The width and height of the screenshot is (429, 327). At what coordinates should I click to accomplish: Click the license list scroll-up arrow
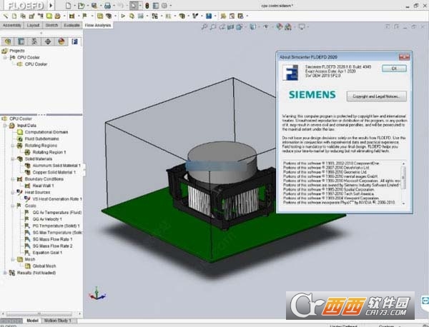coord(403,163)
